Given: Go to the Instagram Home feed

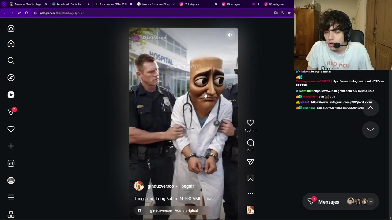Looking at the screenshot, I should [11, 44].
